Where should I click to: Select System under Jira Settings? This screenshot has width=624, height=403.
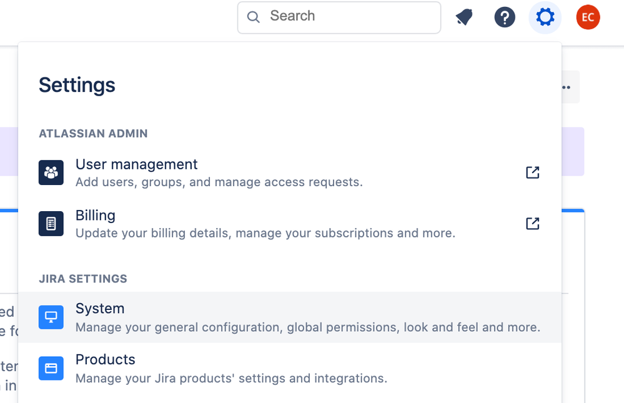(290, 317)
